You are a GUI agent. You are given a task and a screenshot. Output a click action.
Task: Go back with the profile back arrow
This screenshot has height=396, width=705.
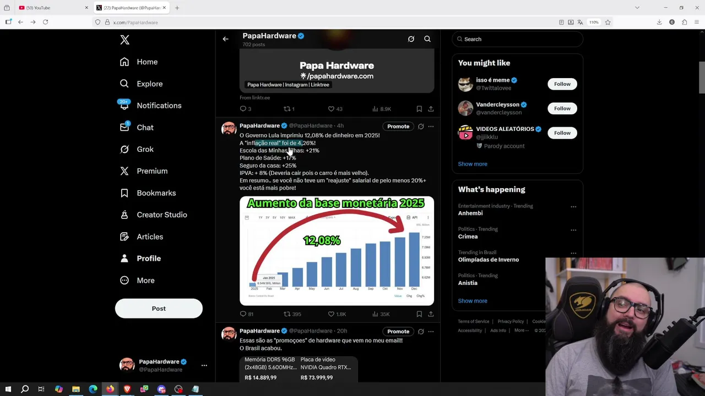coord(225,39)
